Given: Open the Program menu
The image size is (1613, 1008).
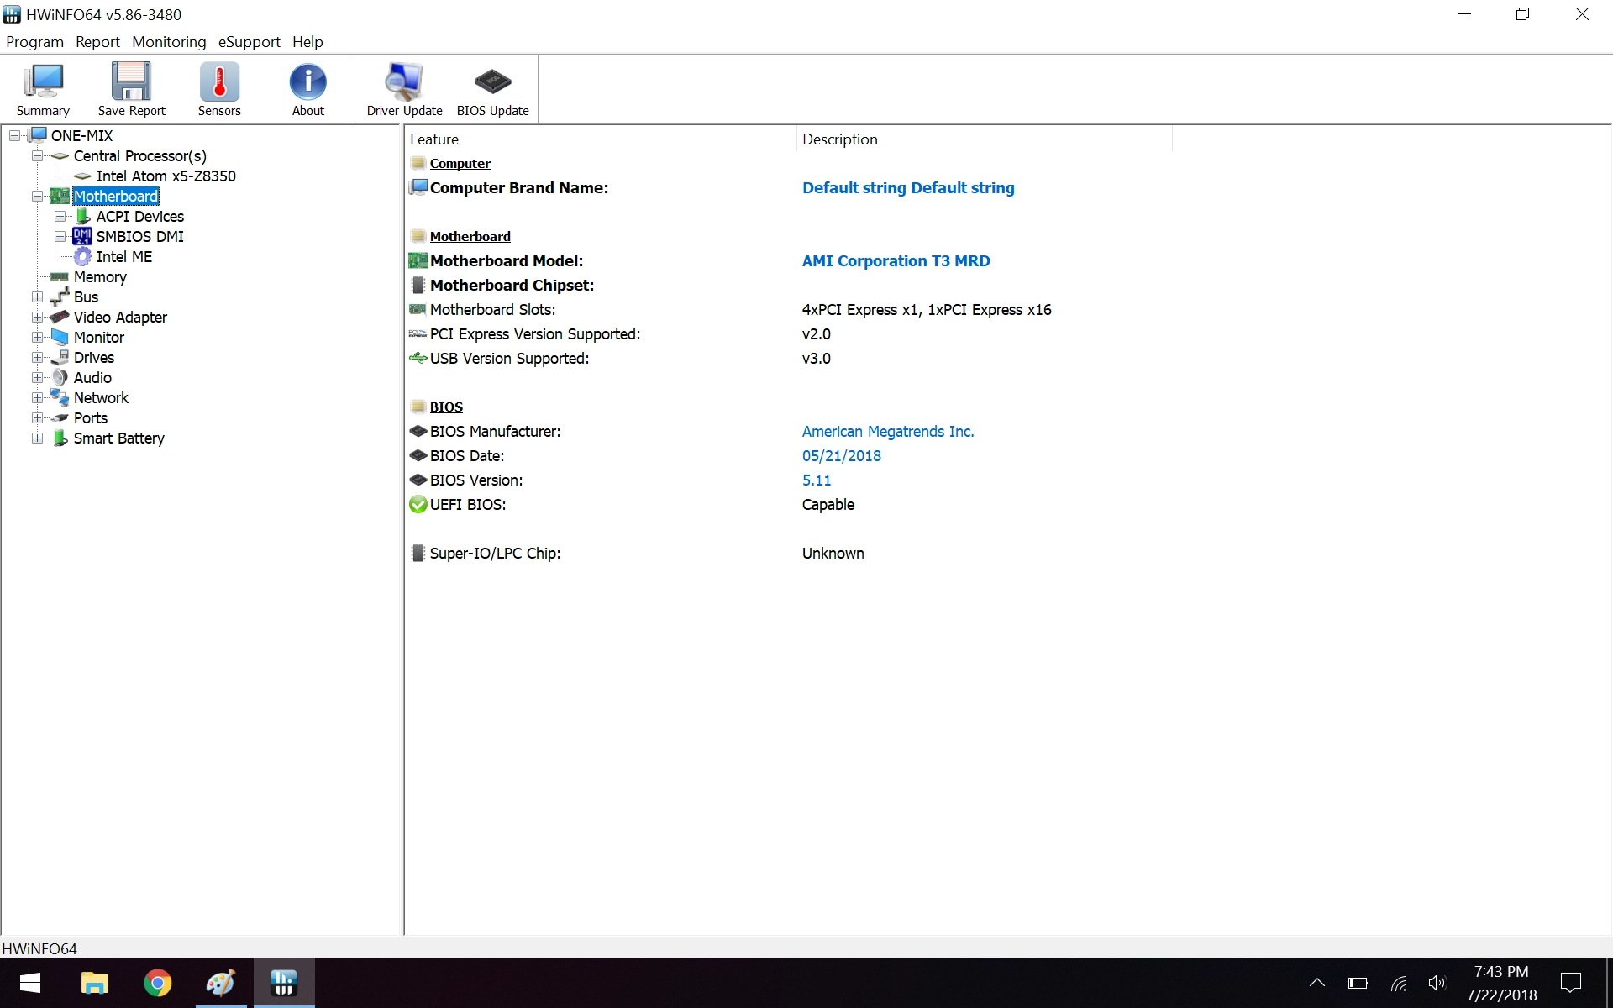Looking at the screenshot, I should (x=34, y=42).
